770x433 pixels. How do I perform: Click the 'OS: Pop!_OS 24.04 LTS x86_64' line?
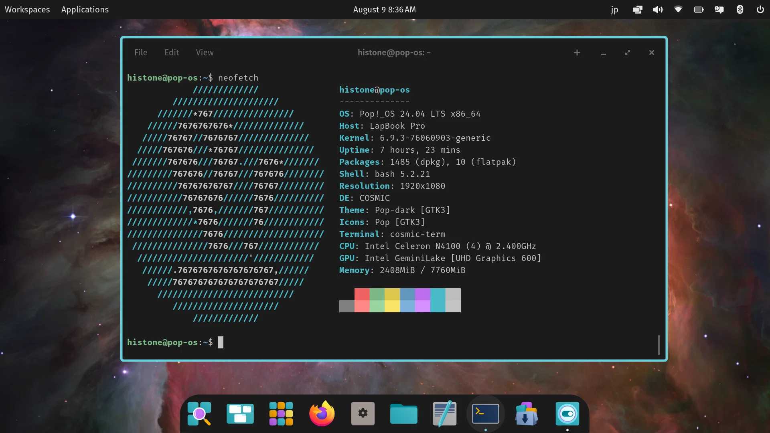410,114
